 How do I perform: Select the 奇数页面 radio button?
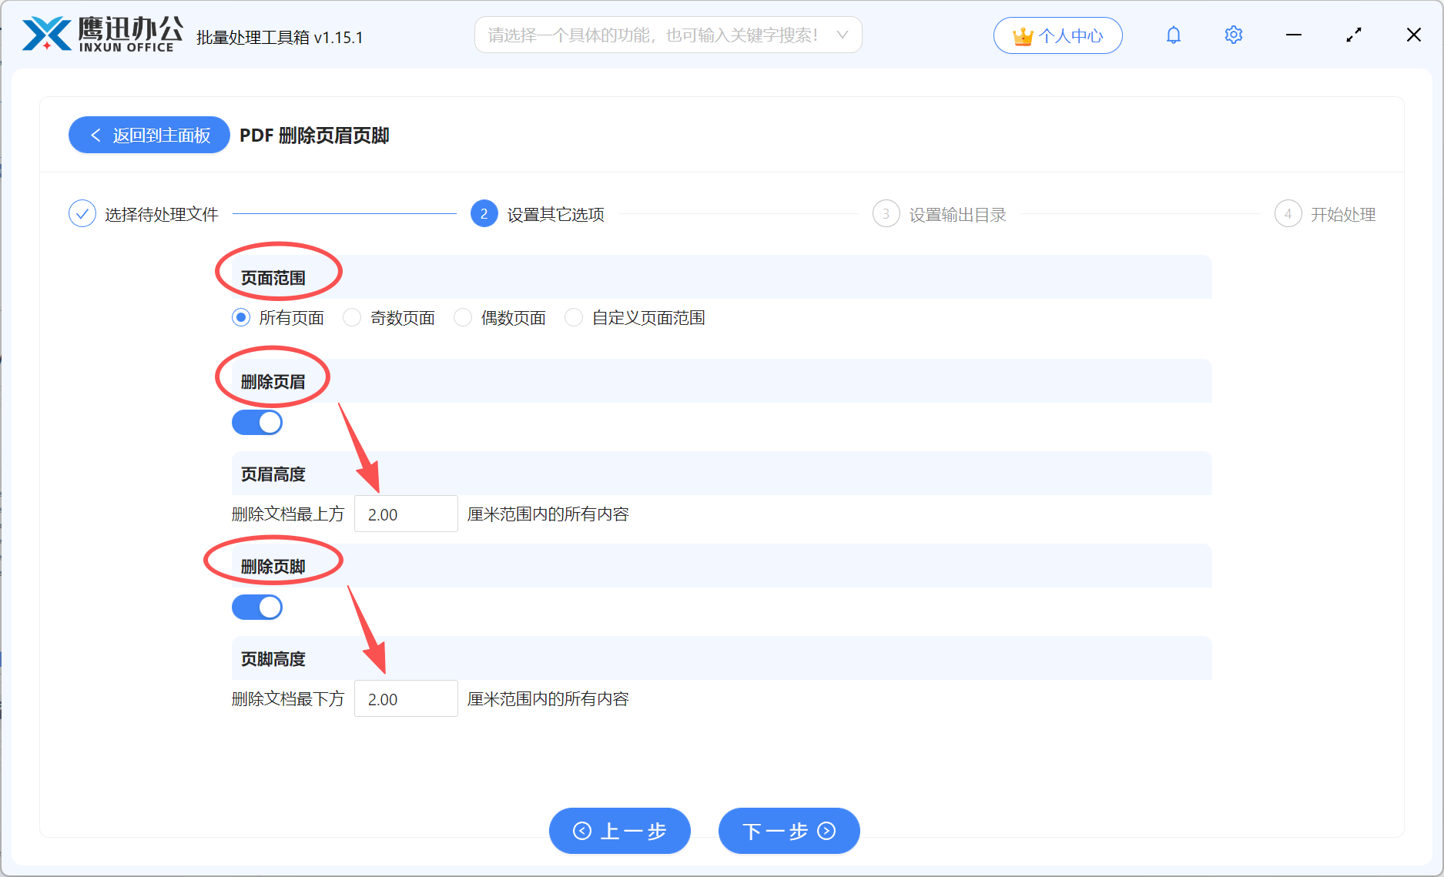pyautogui.click(x=352, y=318)
